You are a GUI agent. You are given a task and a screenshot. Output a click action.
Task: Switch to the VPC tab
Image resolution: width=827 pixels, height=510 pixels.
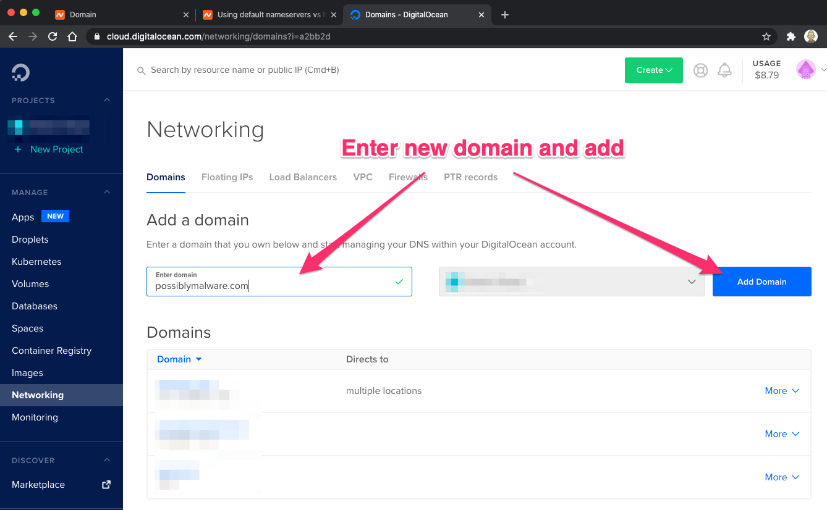click(363, 177)
